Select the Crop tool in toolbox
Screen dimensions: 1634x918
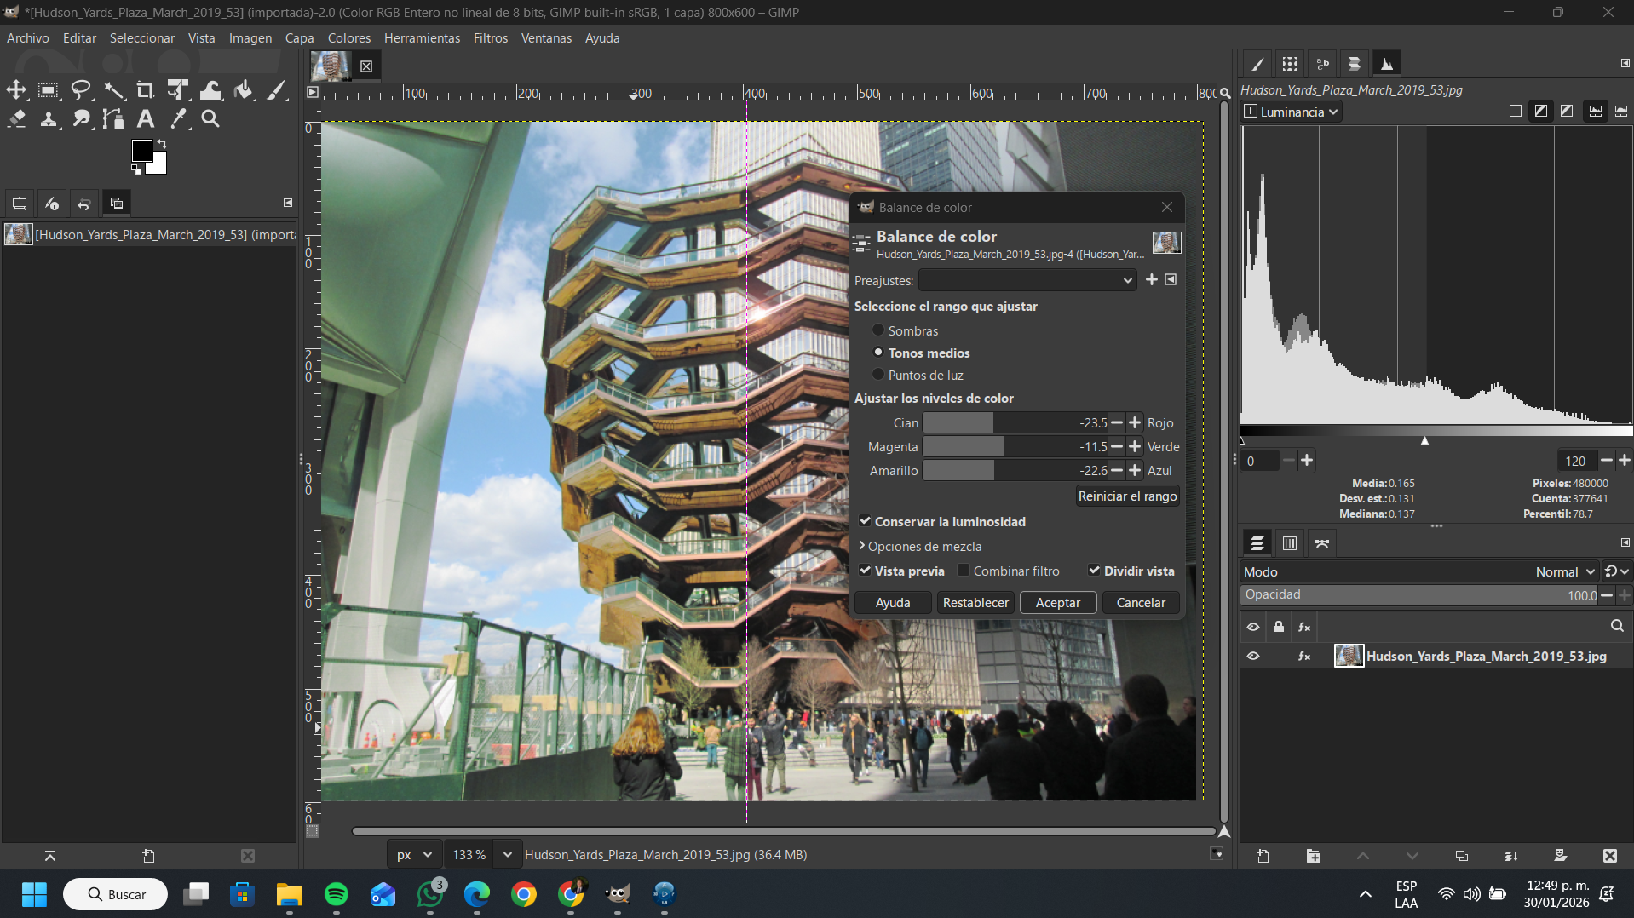click(x=146, y=90)
